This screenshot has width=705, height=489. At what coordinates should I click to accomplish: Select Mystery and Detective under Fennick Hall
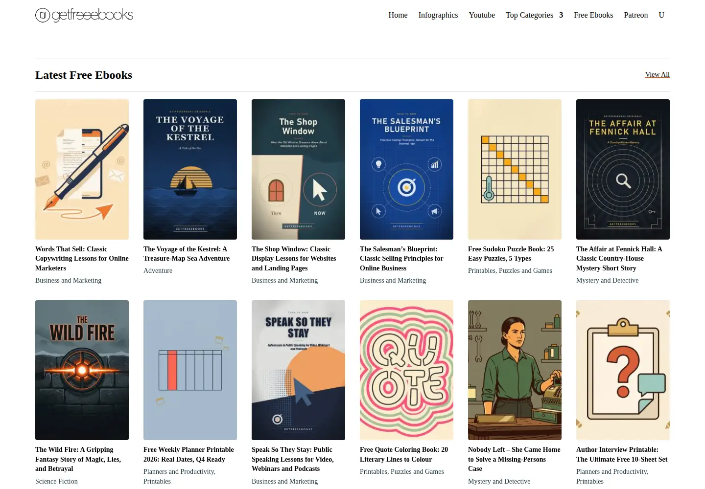pos(607,280)
